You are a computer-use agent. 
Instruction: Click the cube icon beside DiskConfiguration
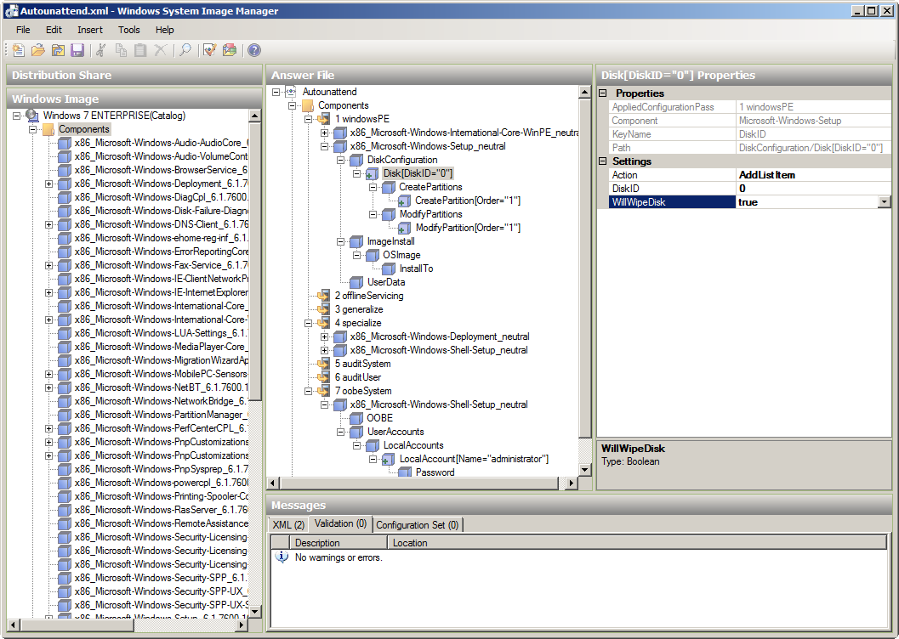coord(356,160)
